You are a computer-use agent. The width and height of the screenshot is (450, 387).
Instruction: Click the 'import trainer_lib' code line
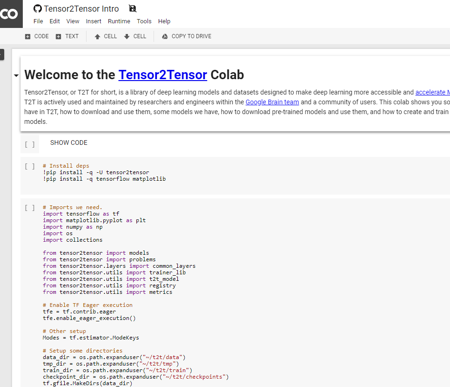point(114,272)
